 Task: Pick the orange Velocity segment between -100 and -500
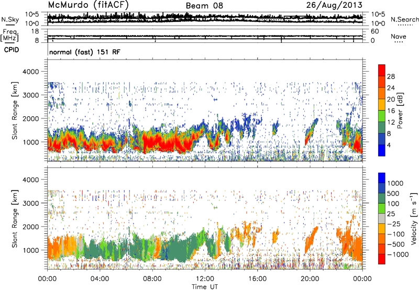382,239
